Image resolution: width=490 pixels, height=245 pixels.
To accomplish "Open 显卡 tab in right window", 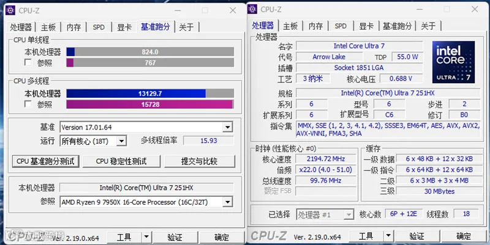I will click(x=366, y=26).
